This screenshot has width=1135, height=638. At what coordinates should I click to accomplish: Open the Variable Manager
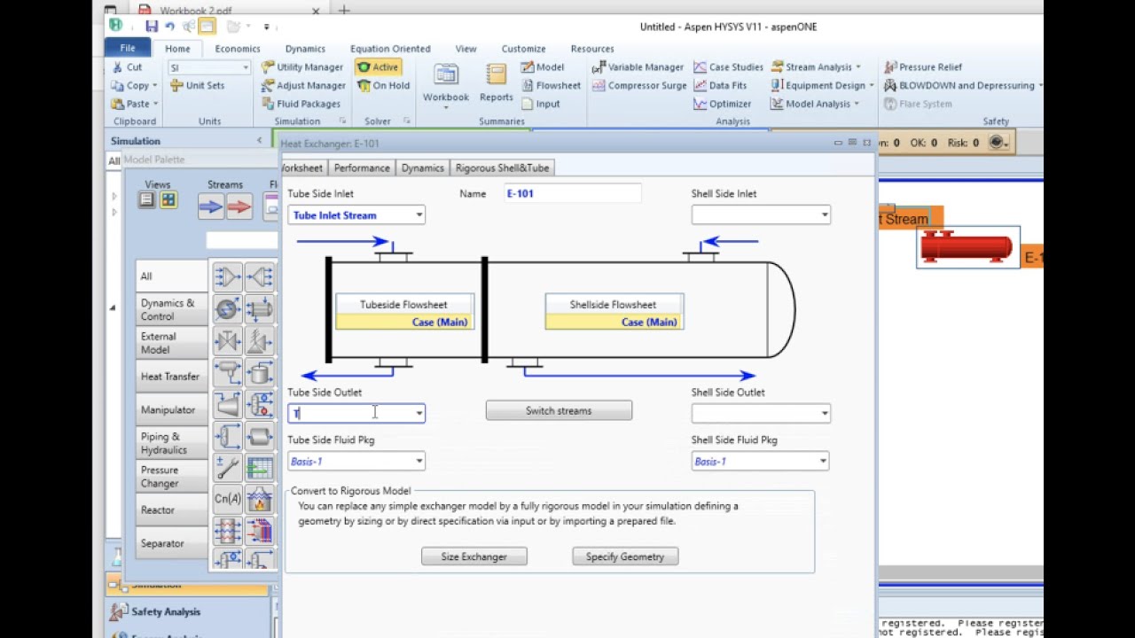(638, 67)
